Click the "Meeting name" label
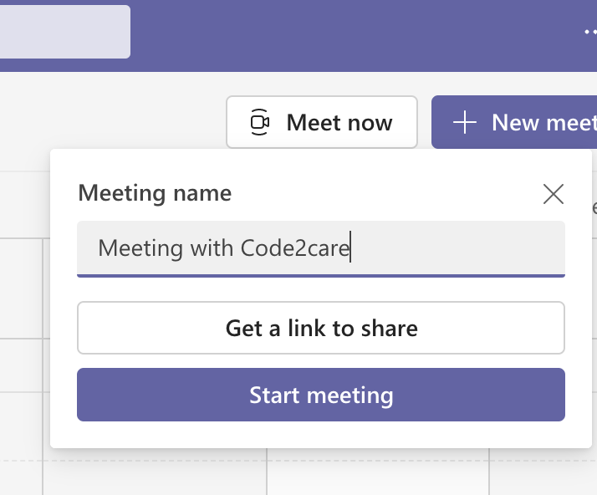 (x=155, y=194)
